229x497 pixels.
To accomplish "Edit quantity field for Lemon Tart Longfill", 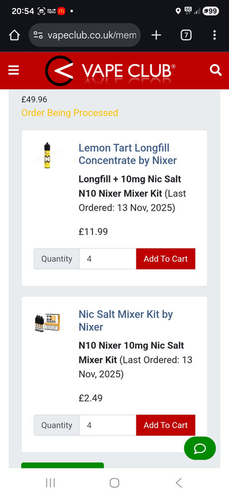I will 108,259.
